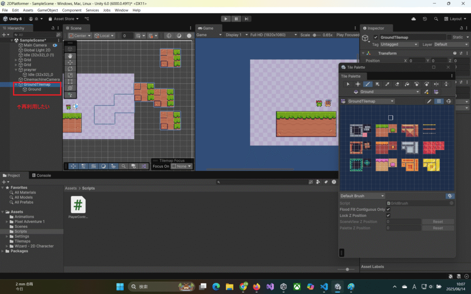The height and width of the screenshot is (294, 471).
Task: Toggle the palette grid display icon
Action: click(439, 101)
